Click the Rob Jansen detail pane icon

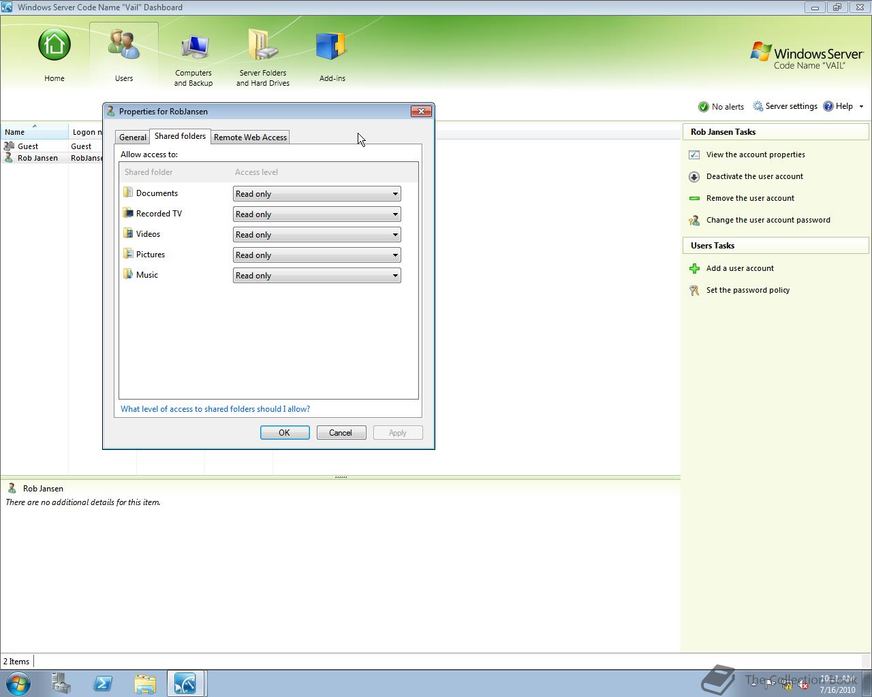[12, 488]
